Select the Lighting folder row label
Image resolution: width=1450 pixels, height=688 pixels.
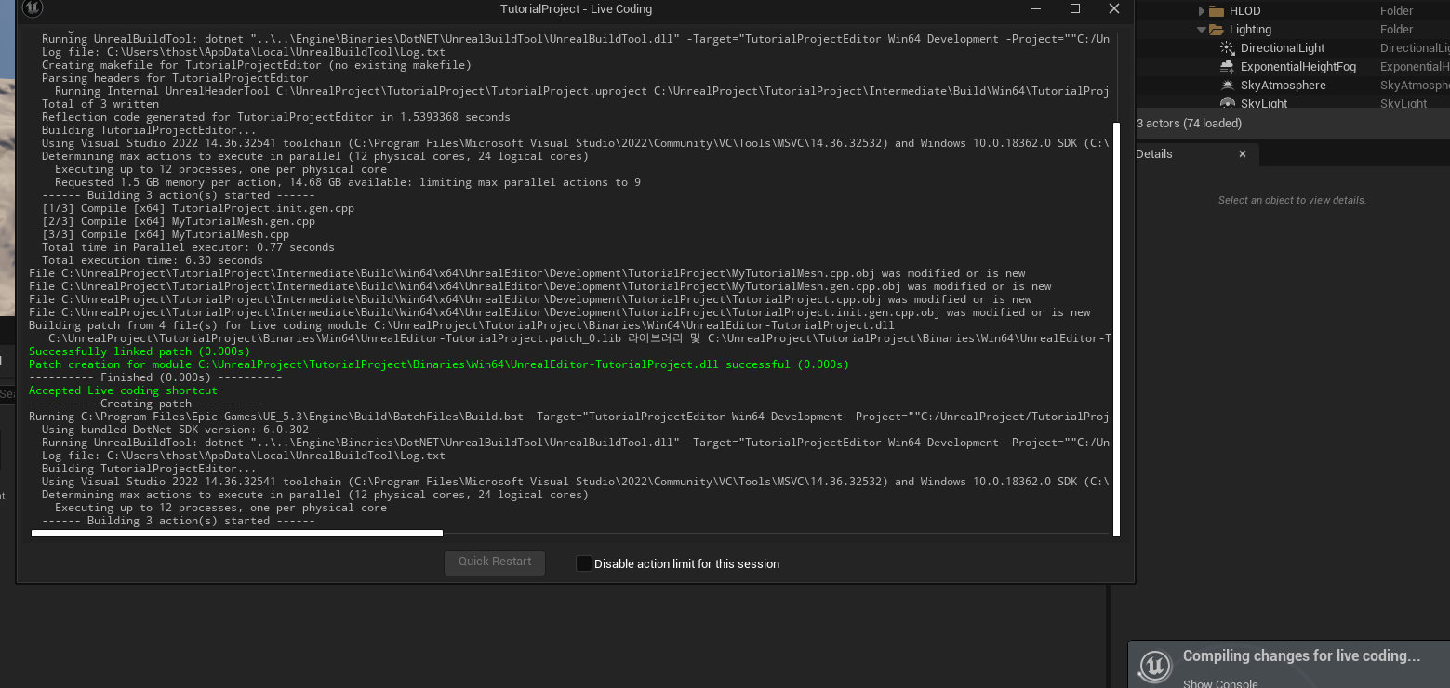(x=1250, y=30)
